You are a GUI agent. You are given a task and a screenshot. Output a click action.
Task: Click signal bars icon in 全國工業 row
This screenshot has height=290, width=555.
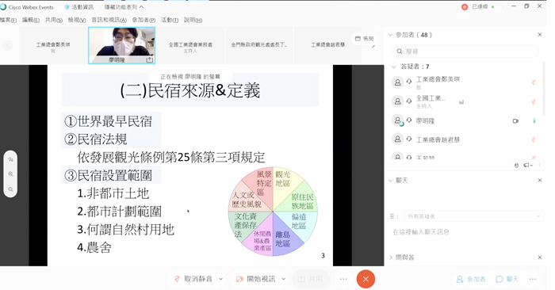tap(461, 102)
